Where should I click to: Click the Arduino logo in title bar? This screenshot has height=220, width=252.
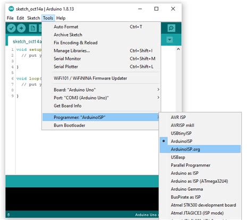[x=11, y=9]
